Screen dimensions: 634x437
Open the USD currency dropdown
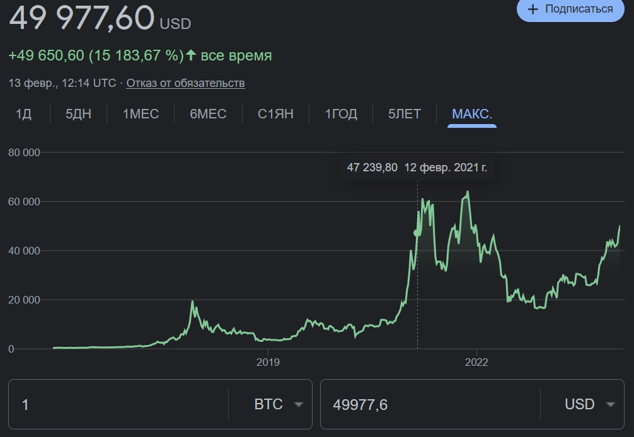pos(589,404)
